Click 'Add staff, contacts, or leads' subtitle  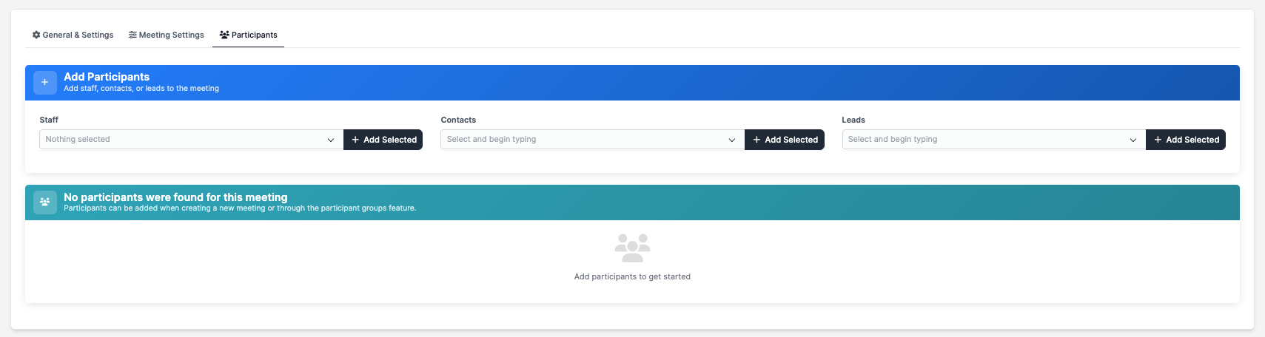[141, 89]
